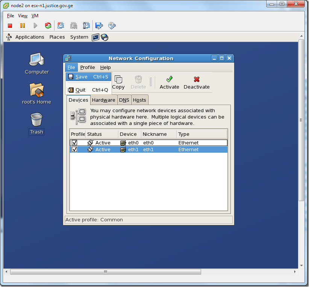Toggle the eth0 profile checkbox
The width and height of the screenshot is (309, 287).
point(74,142)
